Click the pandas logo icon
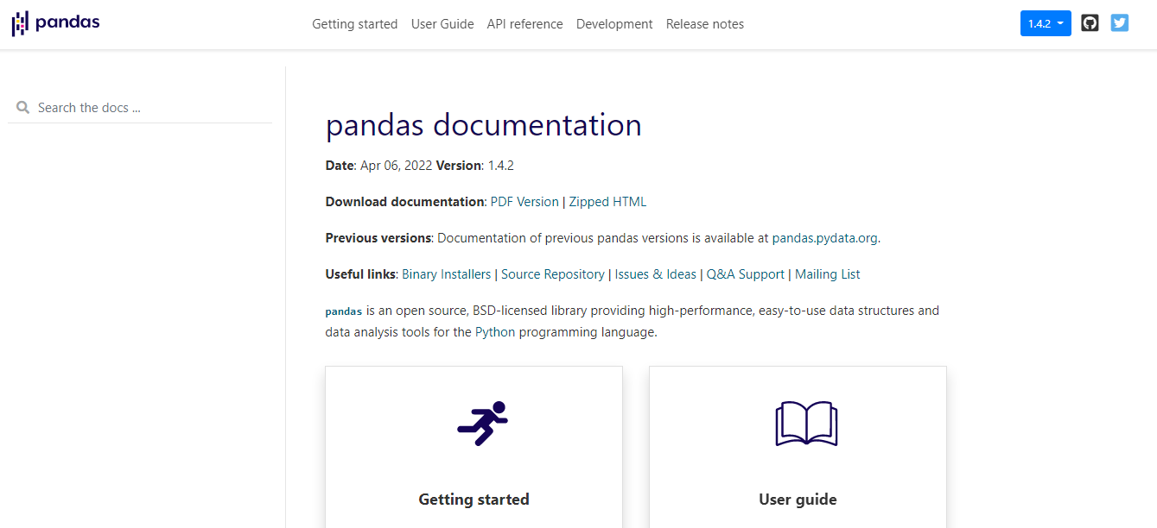1157x528 pixels. pos(17,23)
